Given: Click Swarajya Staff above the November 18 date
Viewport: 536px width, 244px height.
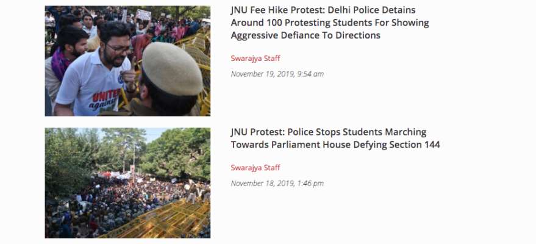Looking at the screenshot, I should tap(255, 168).
